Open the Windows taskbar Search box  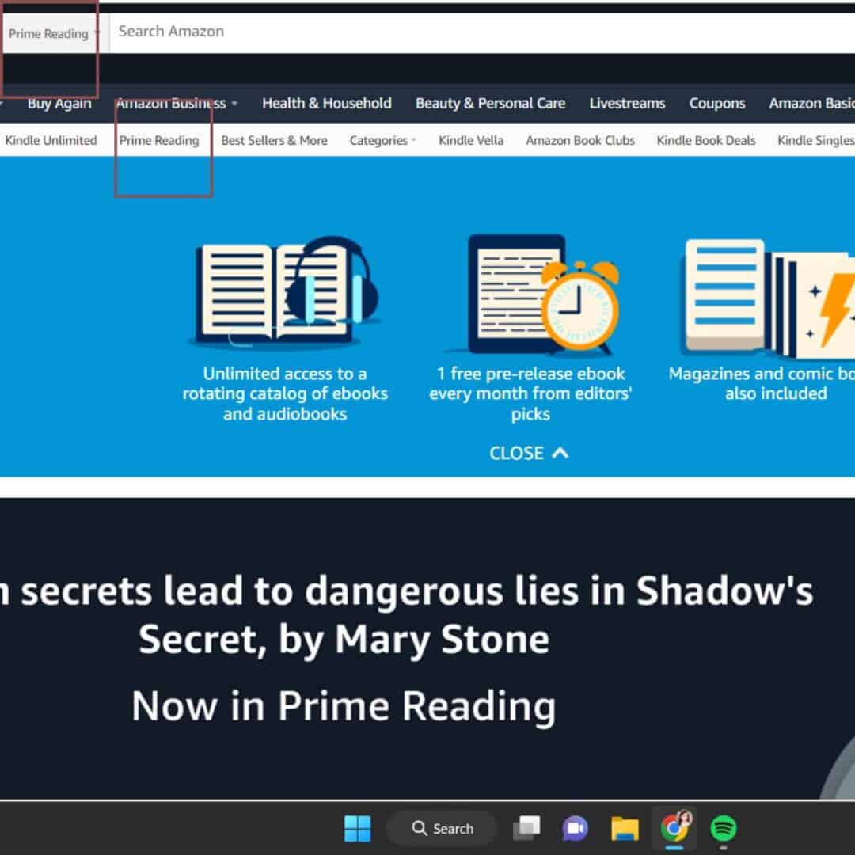[x=443, y=829]
